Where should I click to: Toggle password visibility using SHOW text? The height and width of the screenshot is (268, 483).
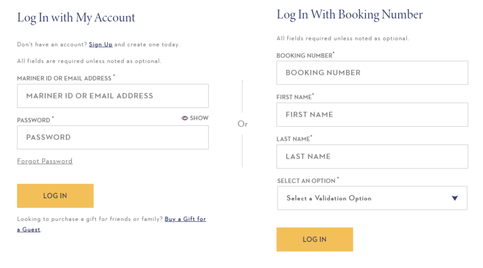tap(199, 118)
